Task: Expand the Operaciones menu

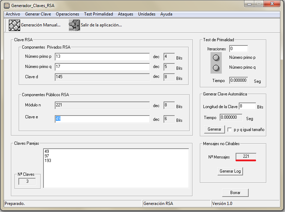Action: (x=67, y=14)
